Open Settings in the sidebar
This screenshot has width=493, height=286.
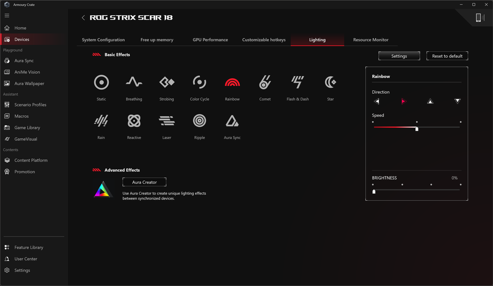pos(34,270)
